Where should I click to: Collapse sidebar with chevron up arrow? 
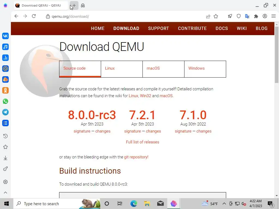click(5, 193)
